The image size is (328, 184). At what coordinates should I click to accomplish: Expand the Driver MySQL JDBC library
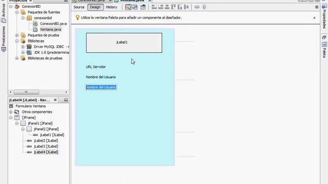pos(23,47)
